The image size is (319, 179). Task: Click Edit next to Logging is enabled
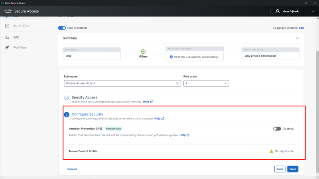301,28
